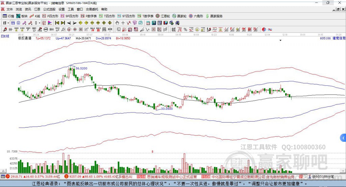Select the hand pan tool

click(117, 23)
